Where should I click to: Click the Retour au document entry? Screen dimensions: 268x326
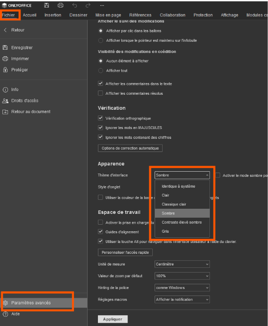point(44,112)
